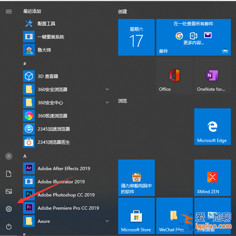Open the WeChat Files tile
This screenshot has width=236, height=236.
pyautogui.click(x=175, y=216)
